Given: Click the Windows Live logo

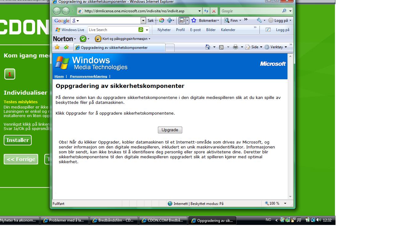Looking at the screenshot, I should (70, 30).
